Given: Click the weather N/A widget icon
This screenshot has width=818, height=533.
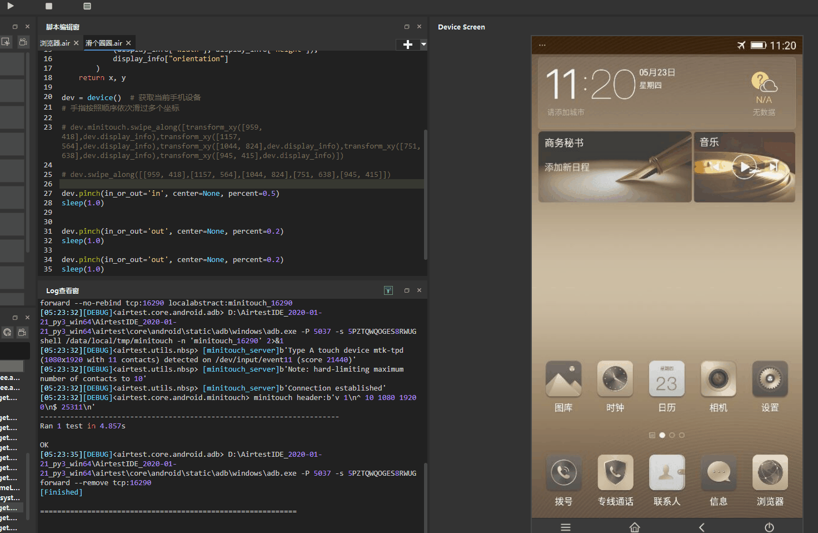Looking at the screenshot, I should point(764,83).
